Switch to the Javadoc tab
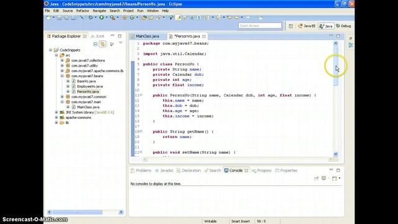Screen dimensions: 398x224 click(x=164, y=170)
